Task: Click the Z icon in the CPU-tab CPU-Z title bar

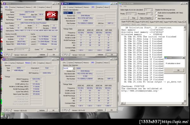Action: [x=4, y=4]
